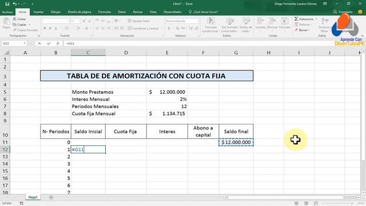Open Combinar y centrar dropdown arrow
The width and height of the screenshot is (366, 206).
click(161, 28)
